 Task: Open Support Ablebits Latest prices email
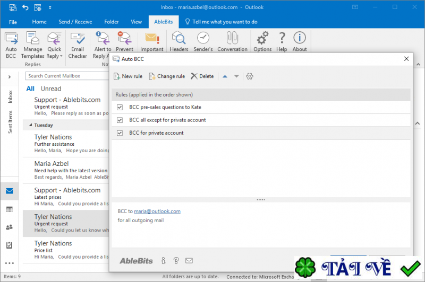point(66,197)
